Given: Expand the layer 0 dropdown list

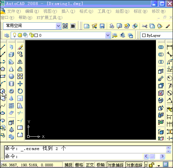Looking at the screenshot, I should pos(108,35).
